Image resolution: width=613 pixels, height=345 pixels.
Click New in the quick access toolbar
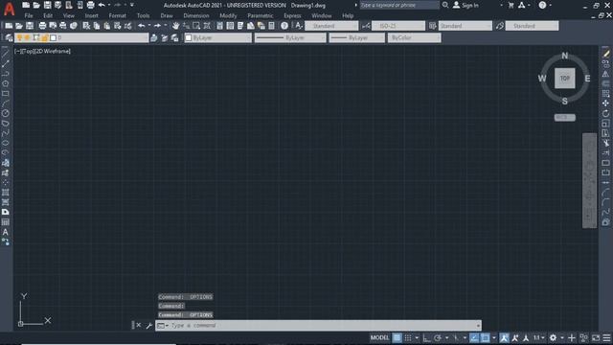(x=26, y=5)
